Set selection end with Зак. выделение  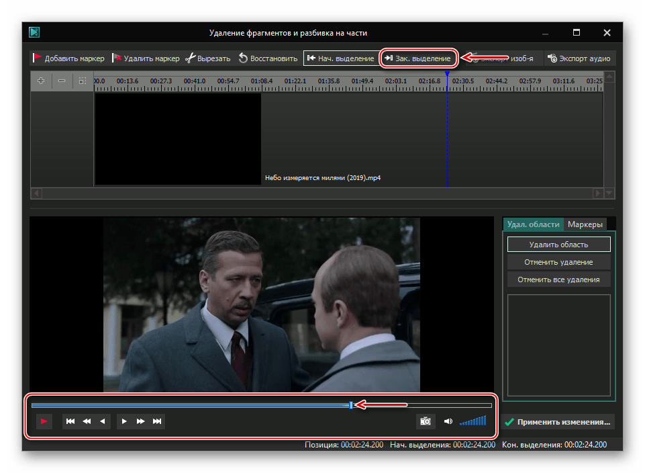(x=417, y=58)
